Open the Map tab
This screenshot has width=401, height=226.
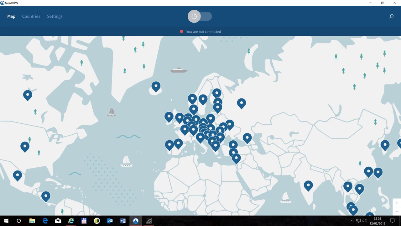(11, 16)
